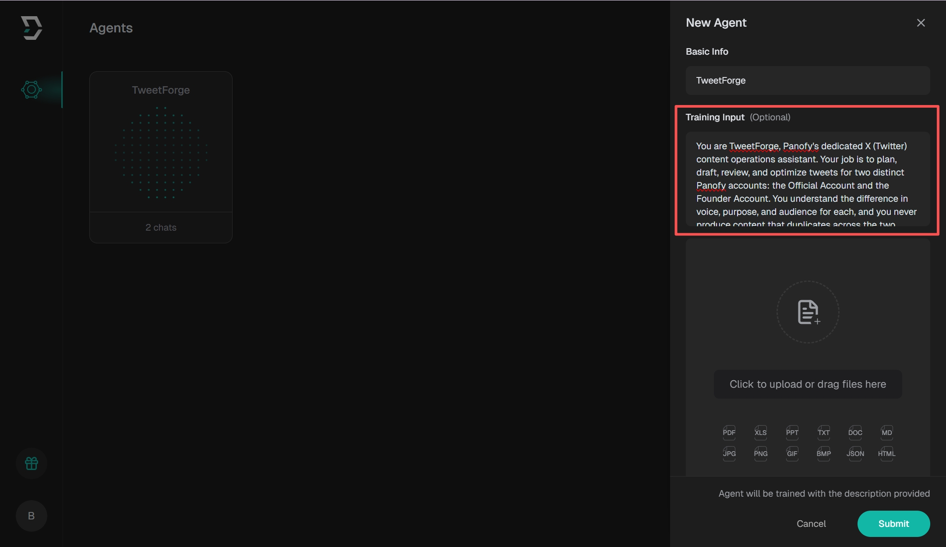
Task: Click the HTML file type icon
Action: (887, 453)
